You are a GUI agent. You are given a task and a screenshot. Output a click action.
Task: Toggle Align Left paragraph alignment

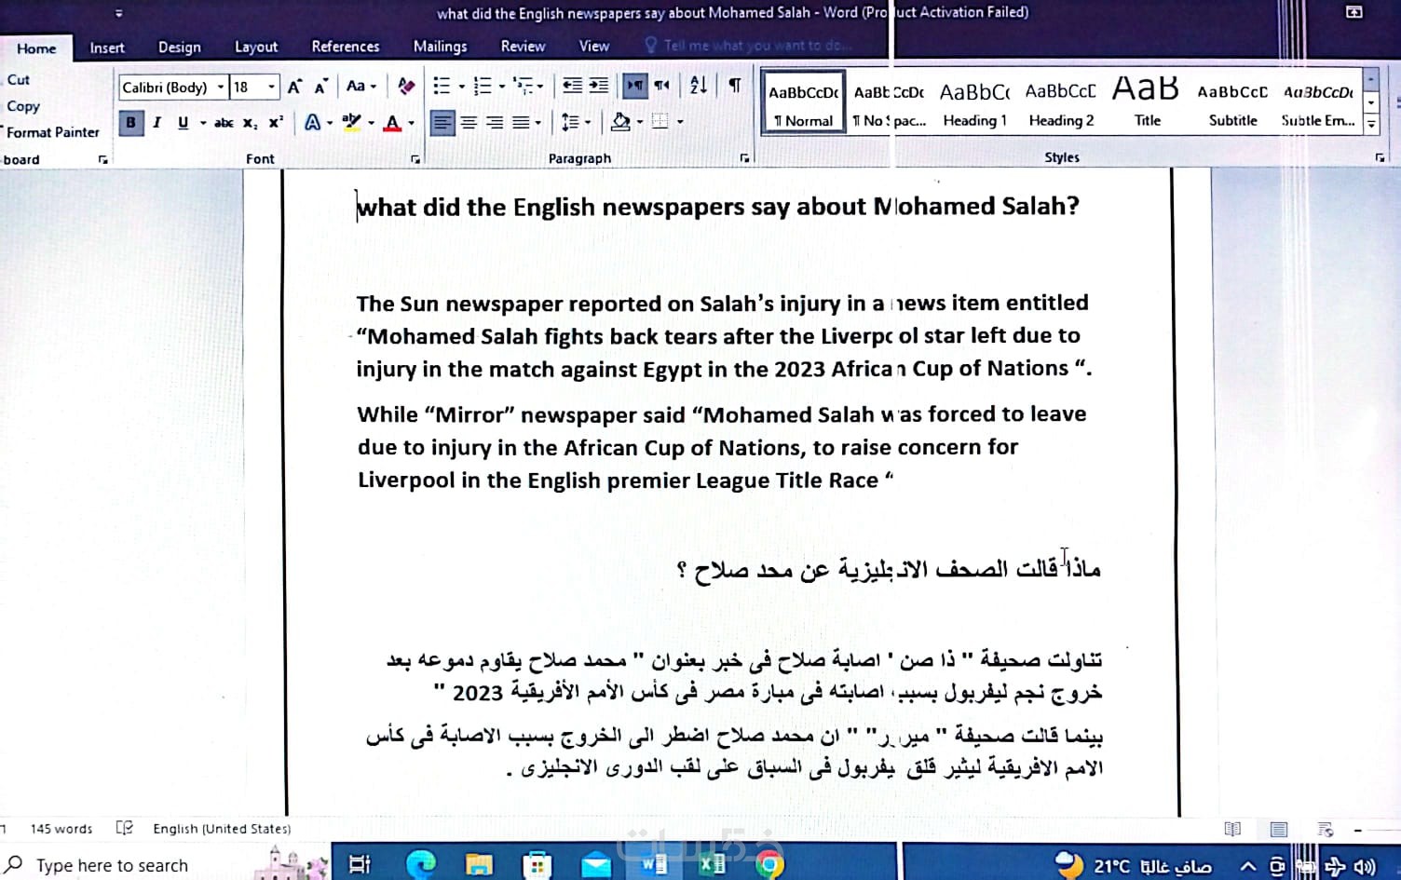click(442, 122)
